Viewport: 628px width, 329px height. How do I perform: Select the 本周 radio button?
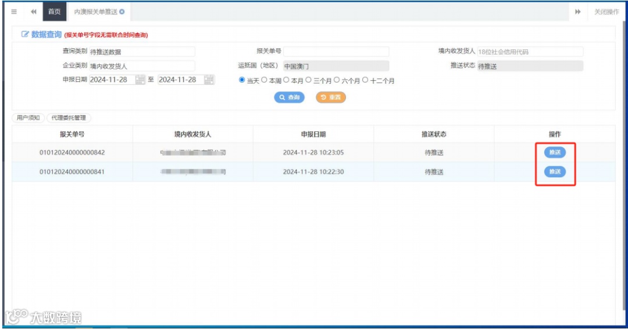click(x=264, y=80)
